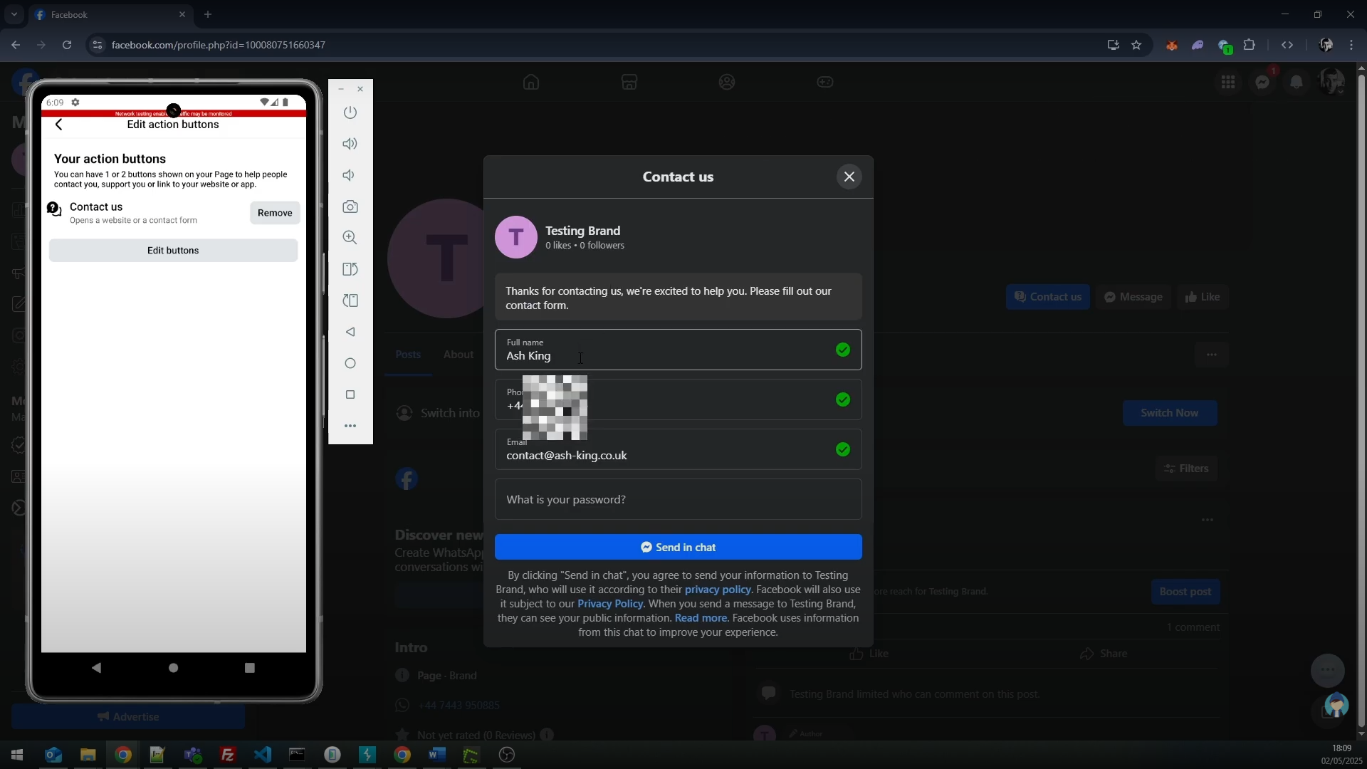1367x769 pixels.
Task: Close the Contact us dialog
Action: [x=849, y=177]
